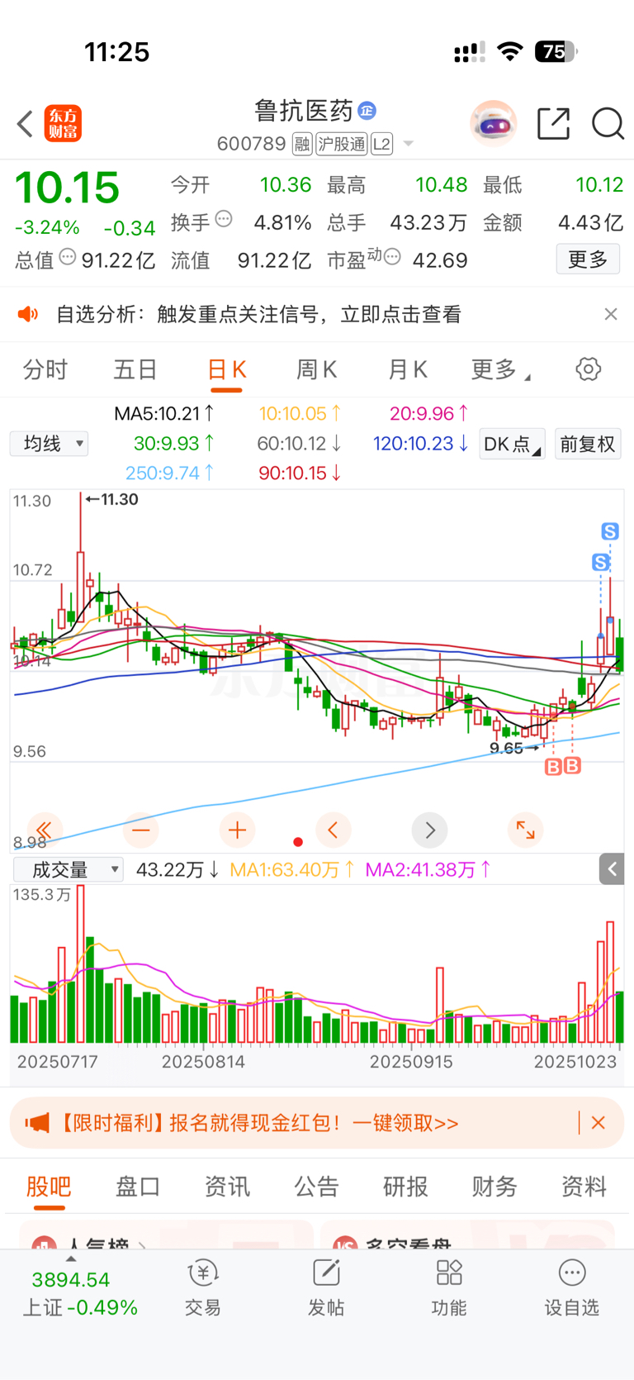Move chart left with arrow button
The width and height of the screenshot is (634, 1380).
tap(334, 830)
